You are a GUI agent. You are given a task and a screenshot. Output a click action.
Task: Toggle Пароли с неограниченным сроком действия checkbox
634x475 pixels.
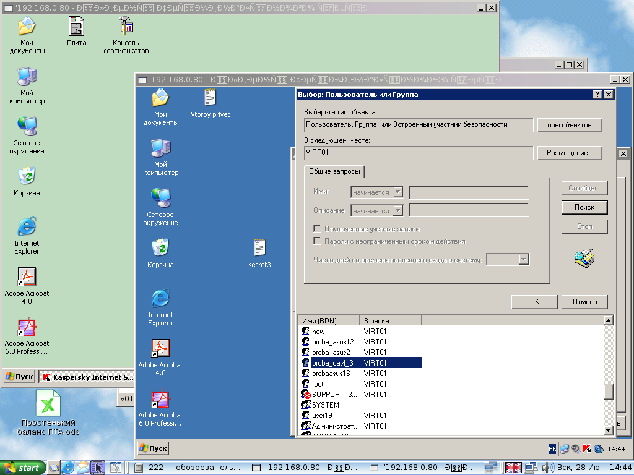[x=318, y=241]
